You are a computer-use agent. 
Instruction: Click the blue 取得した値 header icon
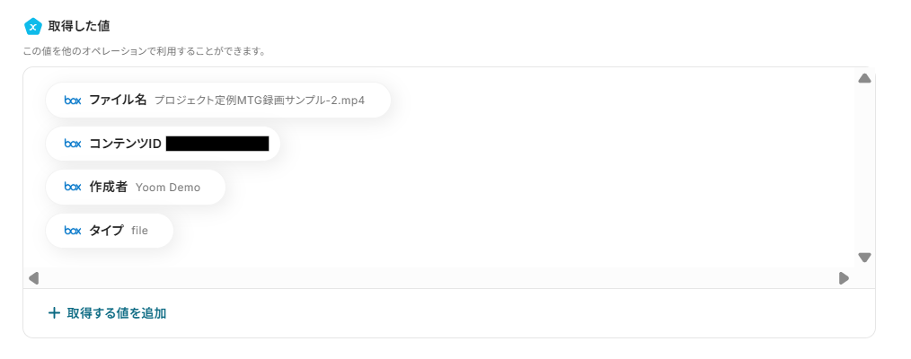(33, 26)
